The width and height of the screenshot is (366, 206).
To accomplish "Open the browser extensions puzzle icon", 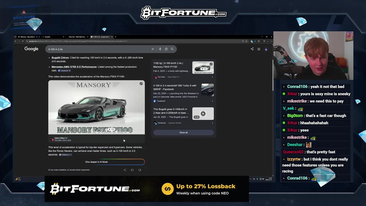I will point(259,41).
